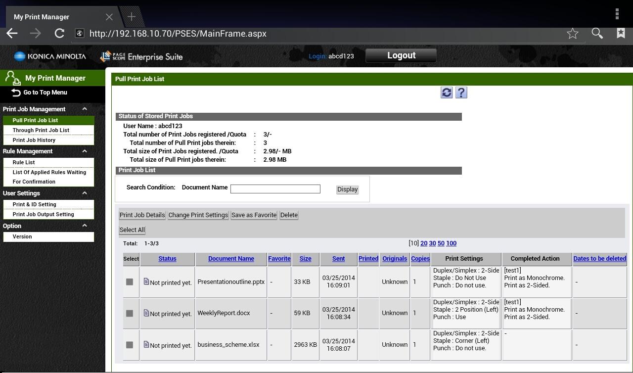The width and height of the screenshot is (633, 373).
Task: Click the business_scheme.xlsx document name
Action: pos(228,345)
